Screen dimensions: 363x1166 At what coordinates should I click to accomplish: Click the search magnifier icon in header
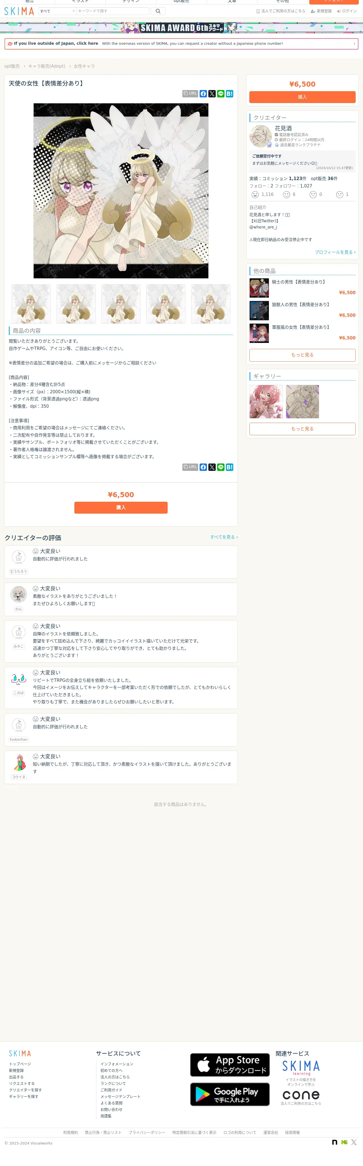(158, 11)
